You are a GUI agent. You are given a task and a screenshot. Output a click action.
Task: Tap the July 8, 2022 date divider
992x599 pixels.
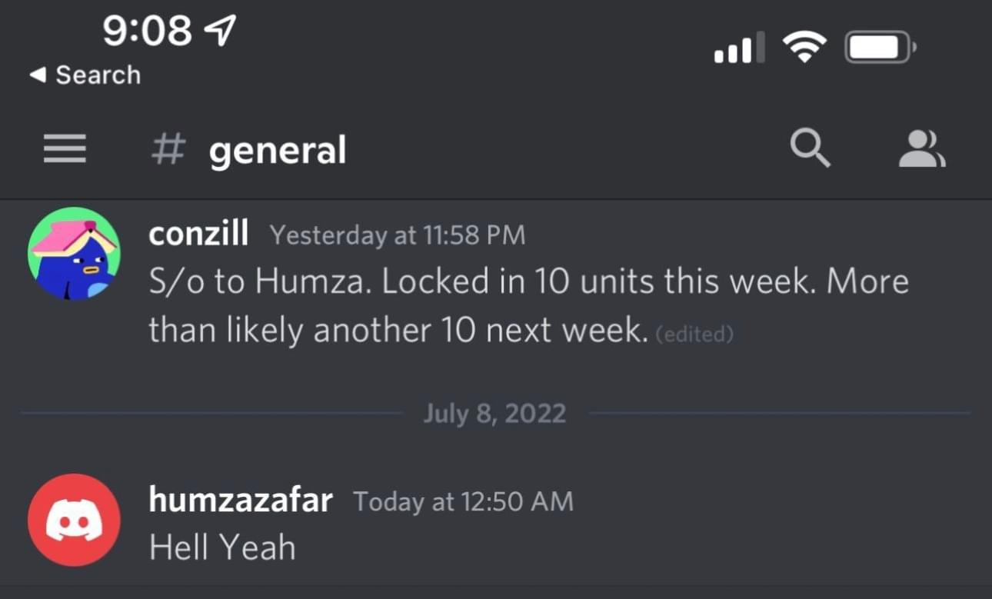[x=494, y=414]
